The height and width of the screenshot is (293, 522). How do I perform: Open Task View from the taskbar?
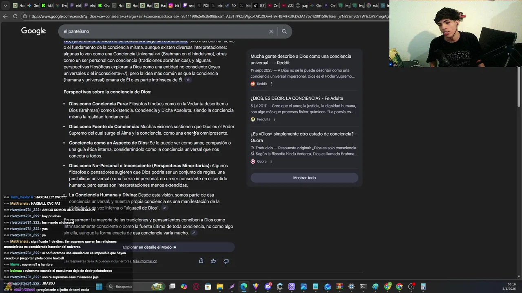click(x=172, y=286)
